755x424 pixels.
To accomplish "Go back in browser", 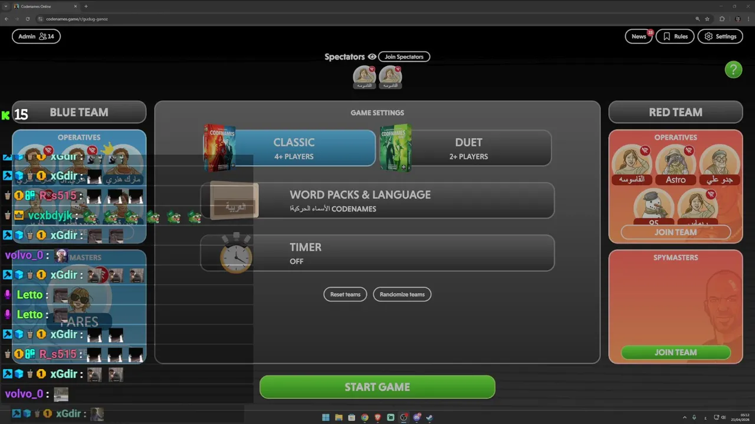I will click(x=6, y=19).
